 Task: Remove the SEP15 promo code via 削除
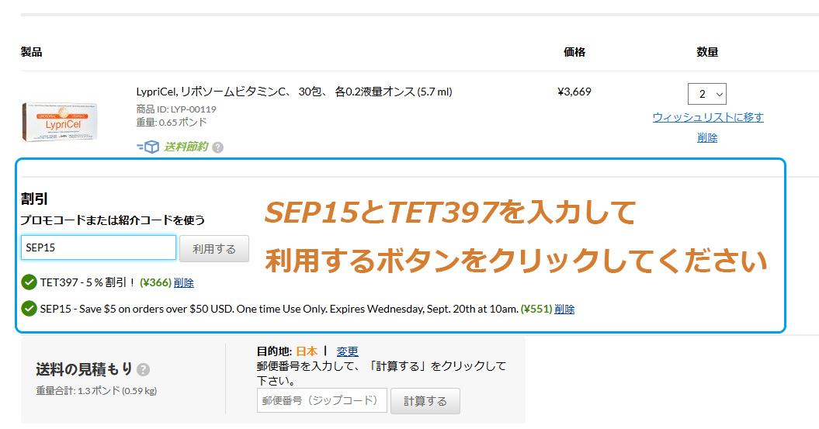pos(564,309)
